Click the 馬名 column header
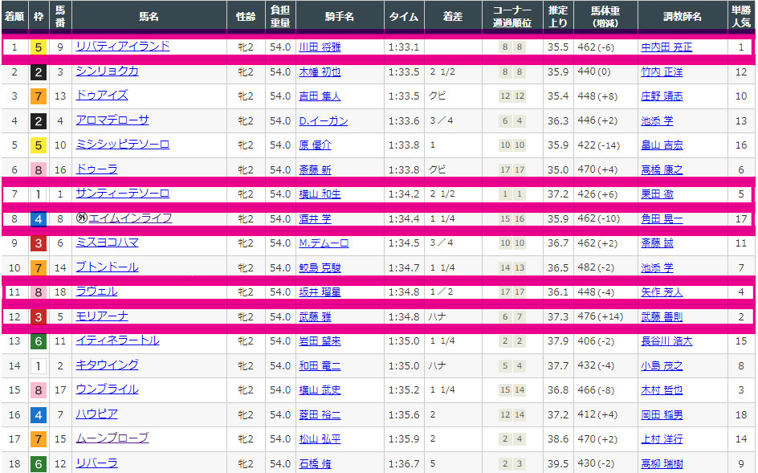758x473 pixels. (149, 16)
